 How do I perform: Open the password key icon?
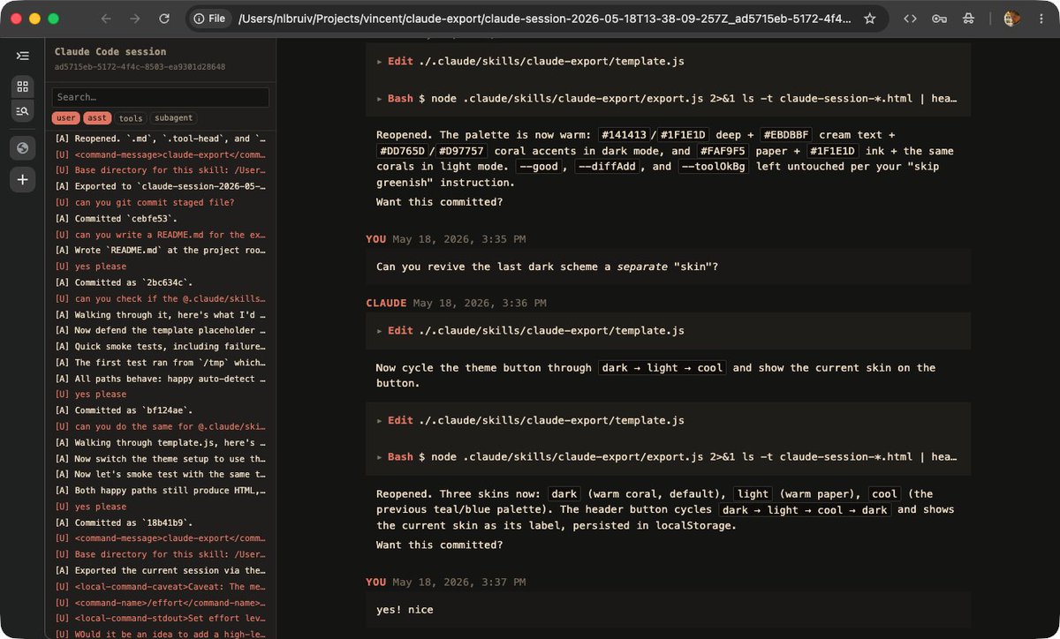[x=939, y=19]
